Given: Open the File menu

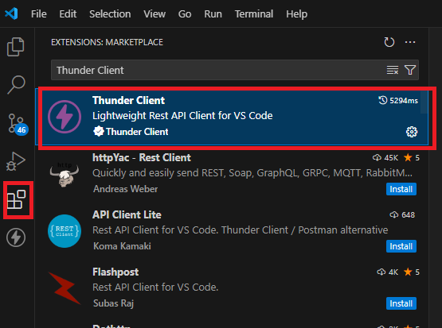Looking at the screenshot, I should tap(38, 14).
